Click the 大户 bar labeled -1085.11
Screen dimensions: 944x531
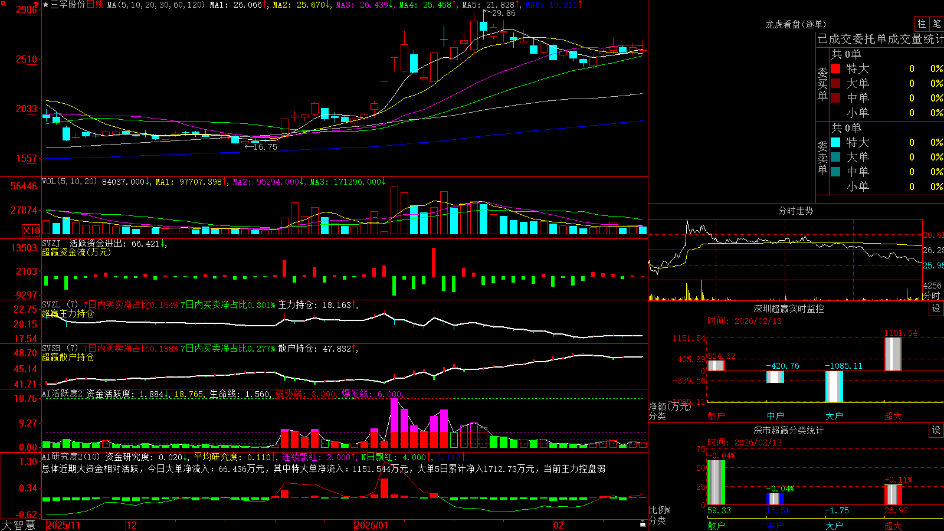coord(834,386)
